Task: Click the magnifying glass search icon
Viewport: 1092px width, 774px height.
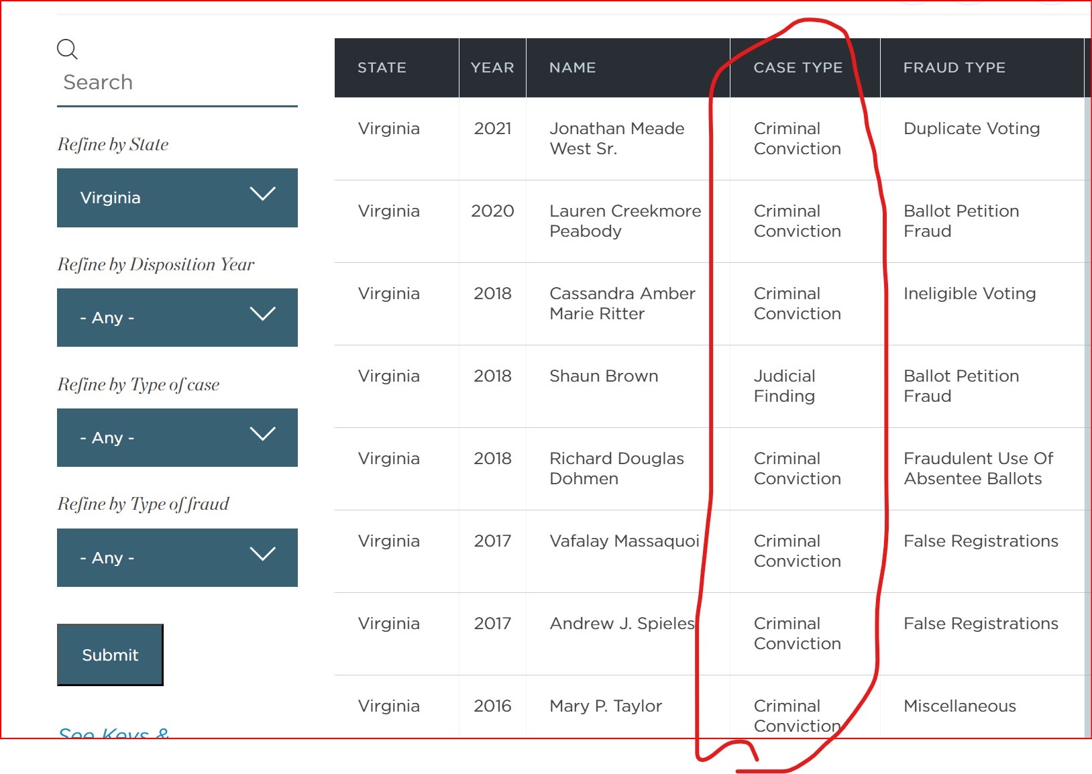Action: point(67,49)
